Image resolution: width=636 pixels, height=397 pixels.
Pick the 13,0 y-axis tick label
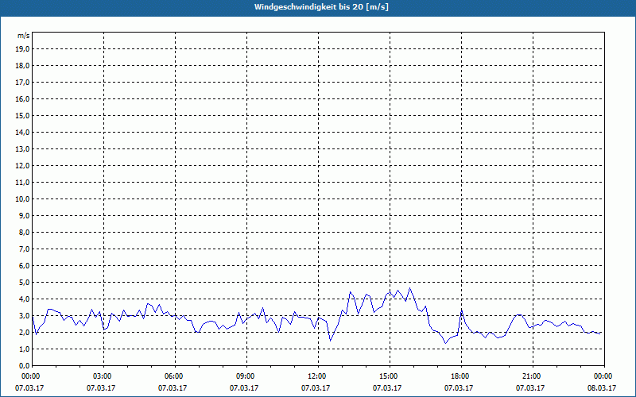tap(22, 149)
